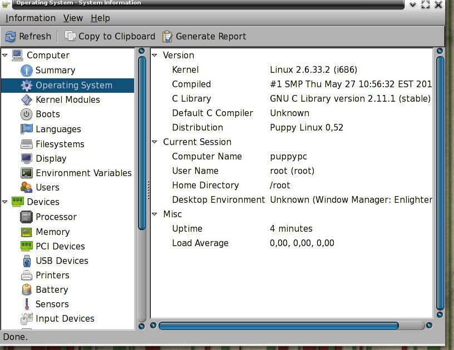Collapse the Devices tree node

click(x=5, y=202)
